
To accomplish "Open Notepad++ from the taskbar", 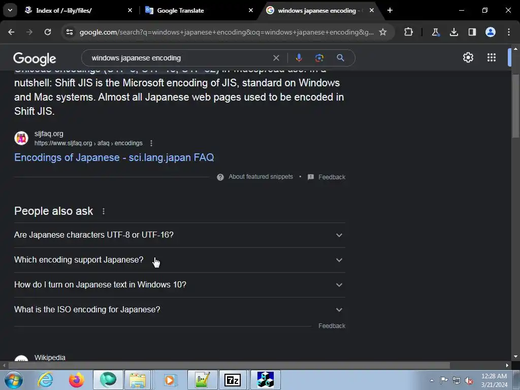I will pos(202,380).
